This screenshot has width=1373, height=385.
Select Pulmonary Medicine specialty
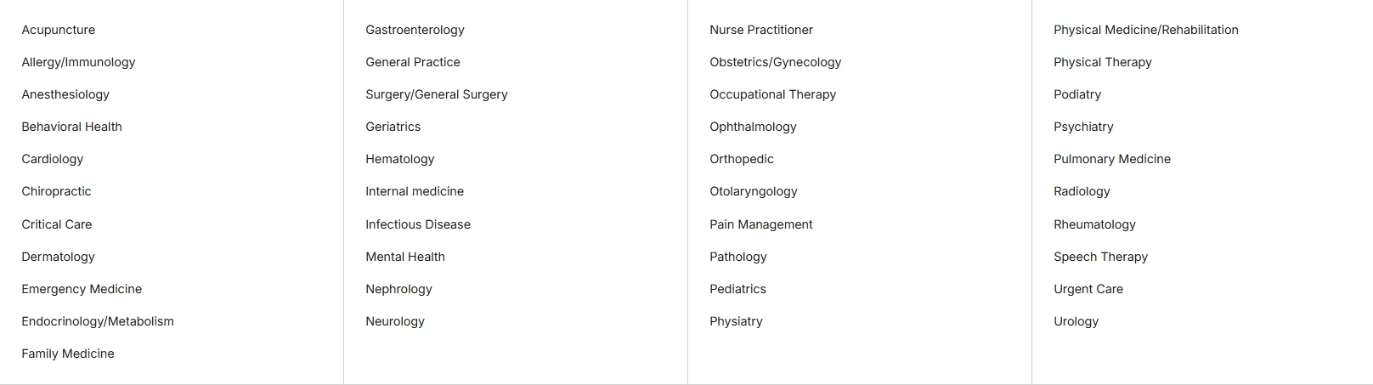(x=1112, y=159)
